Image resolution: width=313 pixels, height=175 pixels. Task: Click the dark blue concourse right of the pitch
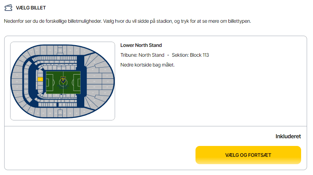coord(81,81)
